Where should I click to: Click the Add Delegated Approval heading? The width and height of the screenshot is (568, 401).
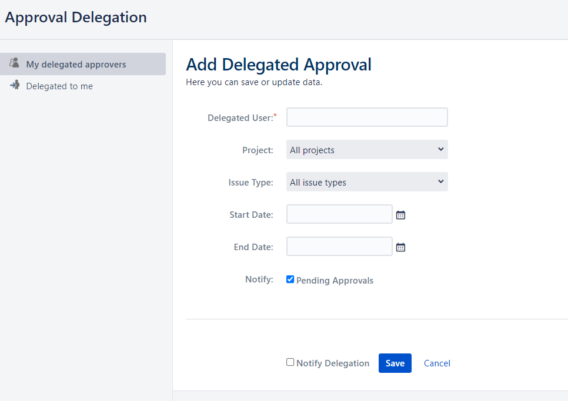click(279, 65)
